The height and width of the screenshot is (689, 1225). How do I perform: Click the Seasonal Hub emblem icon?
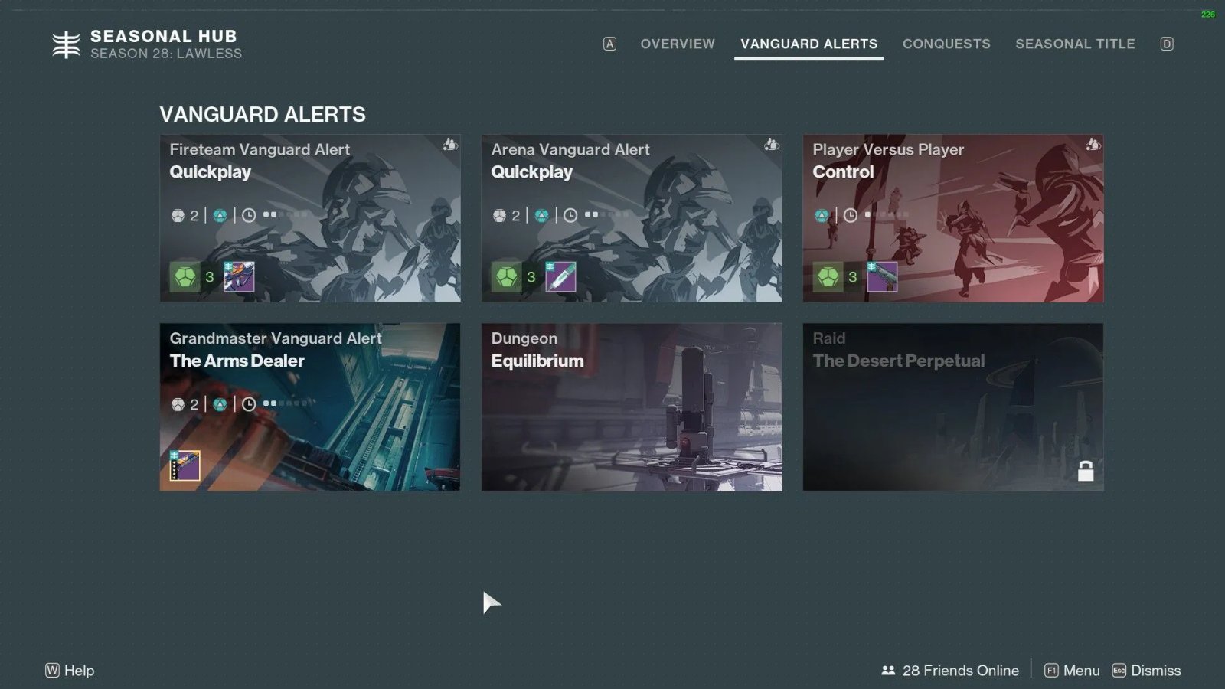tap(67, 44)
